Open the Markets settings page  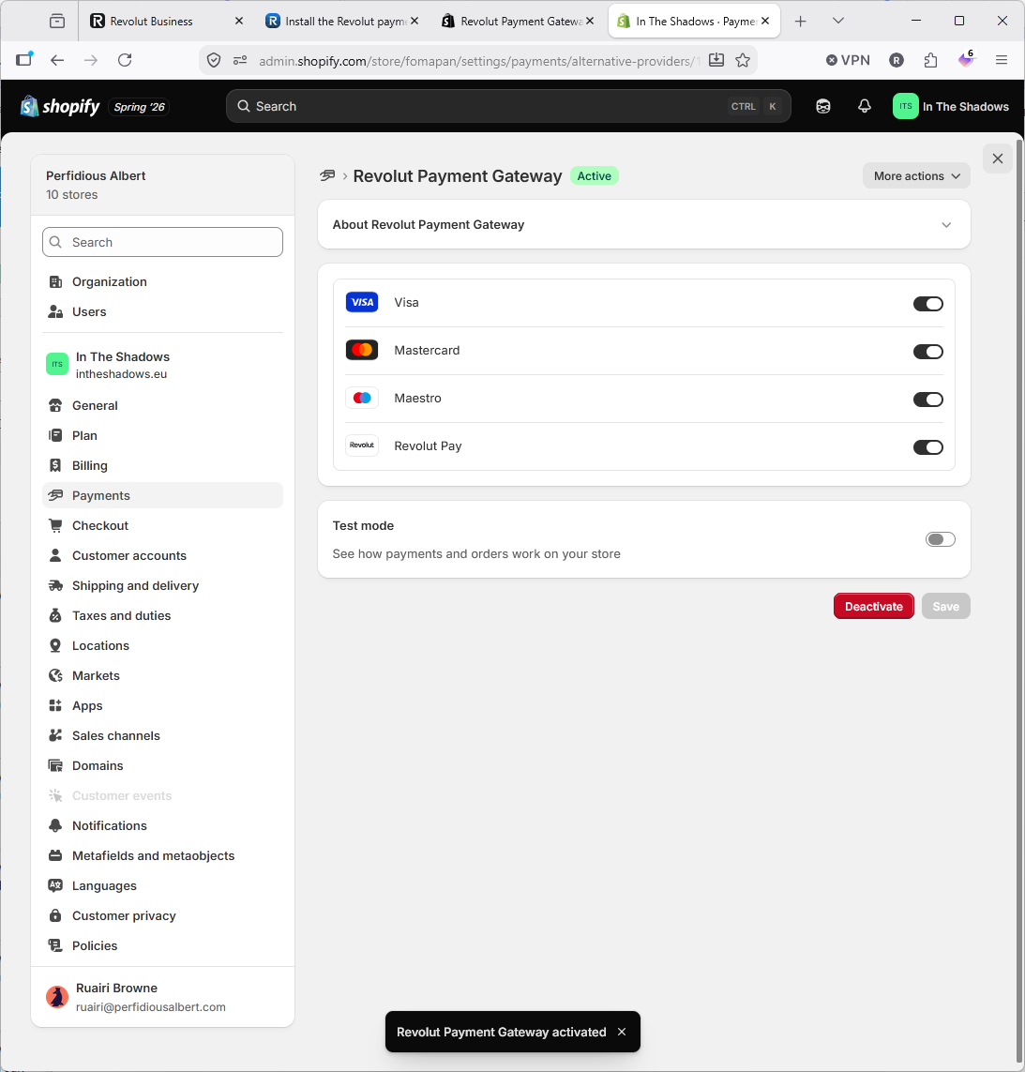click(x=163, y=676)
